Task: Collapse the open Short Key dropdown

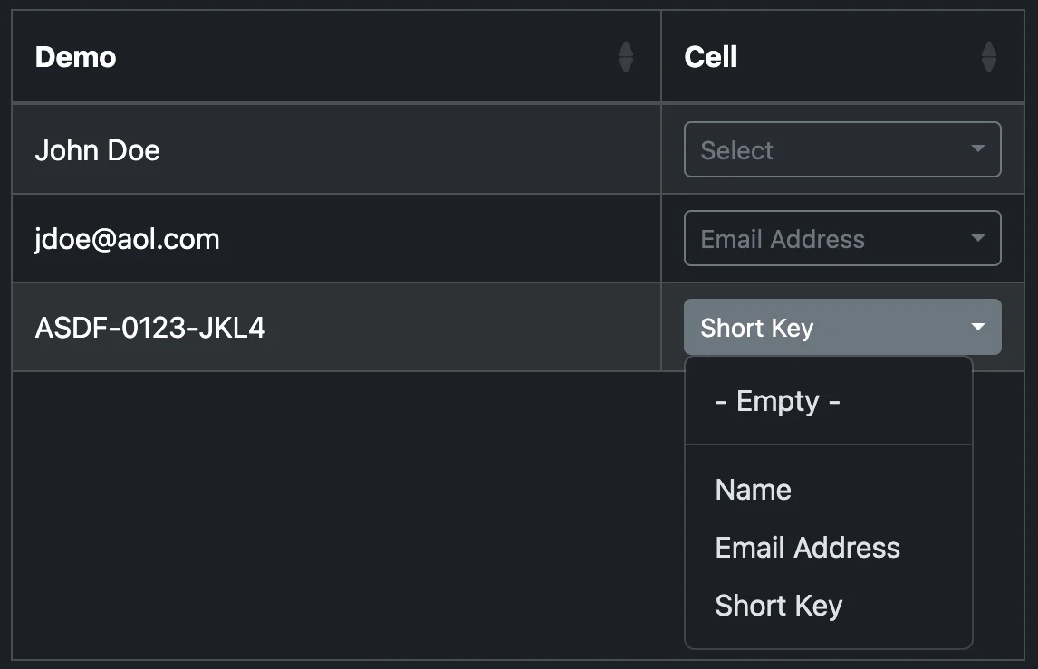Action: click(842, 327)
